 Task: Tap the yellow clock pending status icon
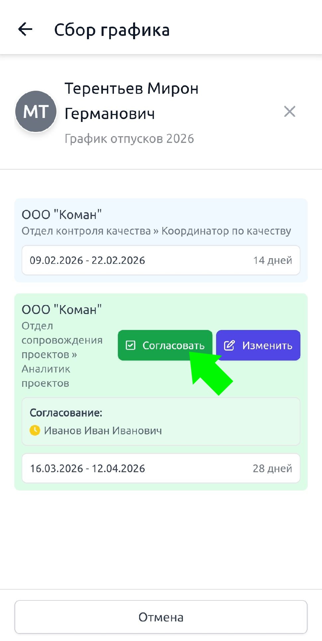[35, 430]
